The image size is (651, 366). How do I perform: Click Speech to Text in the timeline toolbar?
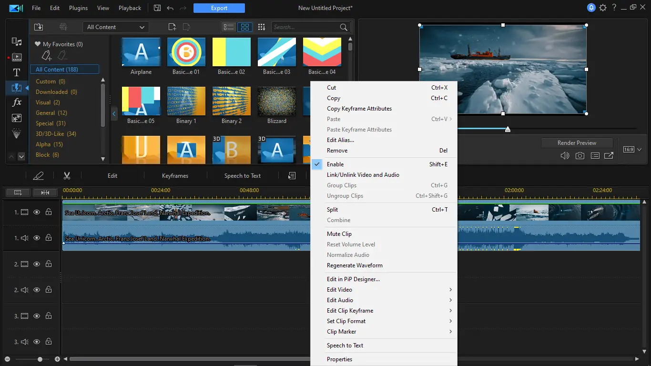click(x=243, y=176)
